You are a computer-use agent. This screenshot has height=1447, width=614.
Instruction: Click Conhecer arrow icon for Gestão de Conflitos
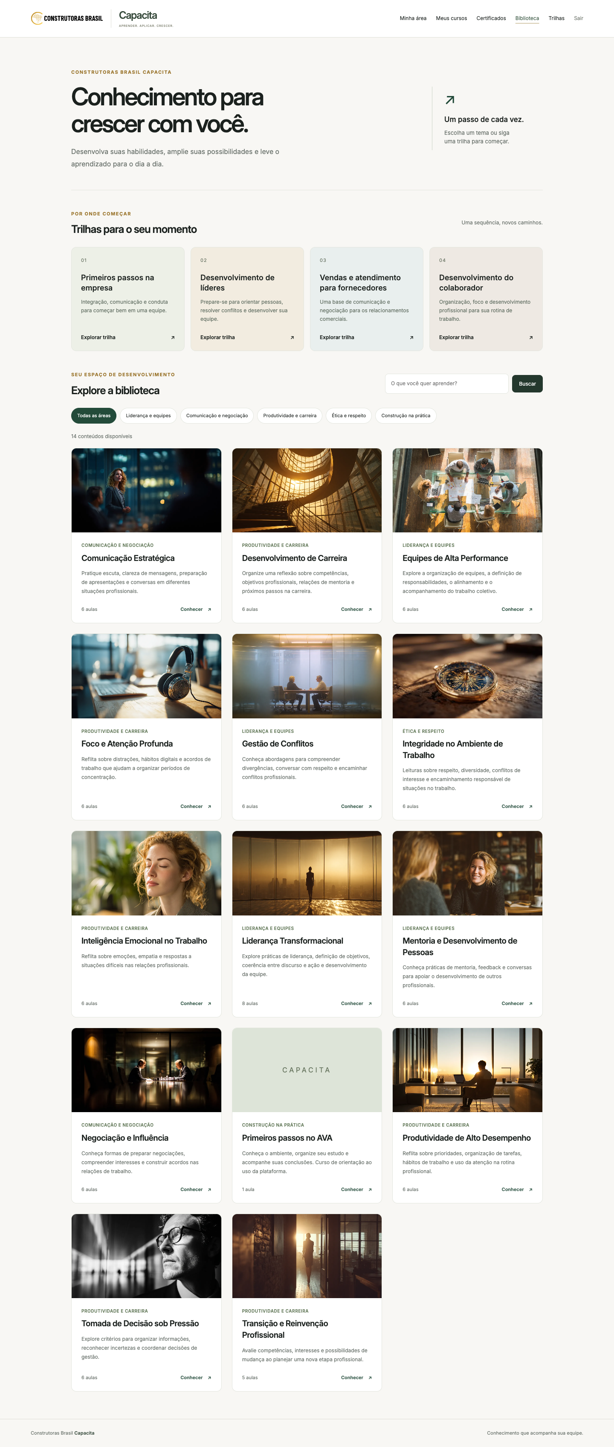(370, 807)
